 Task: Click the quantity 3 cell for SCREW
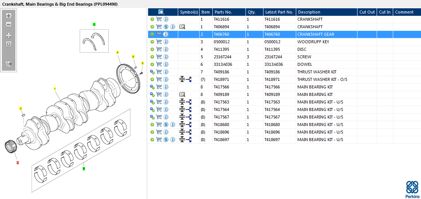coord(254,57)
